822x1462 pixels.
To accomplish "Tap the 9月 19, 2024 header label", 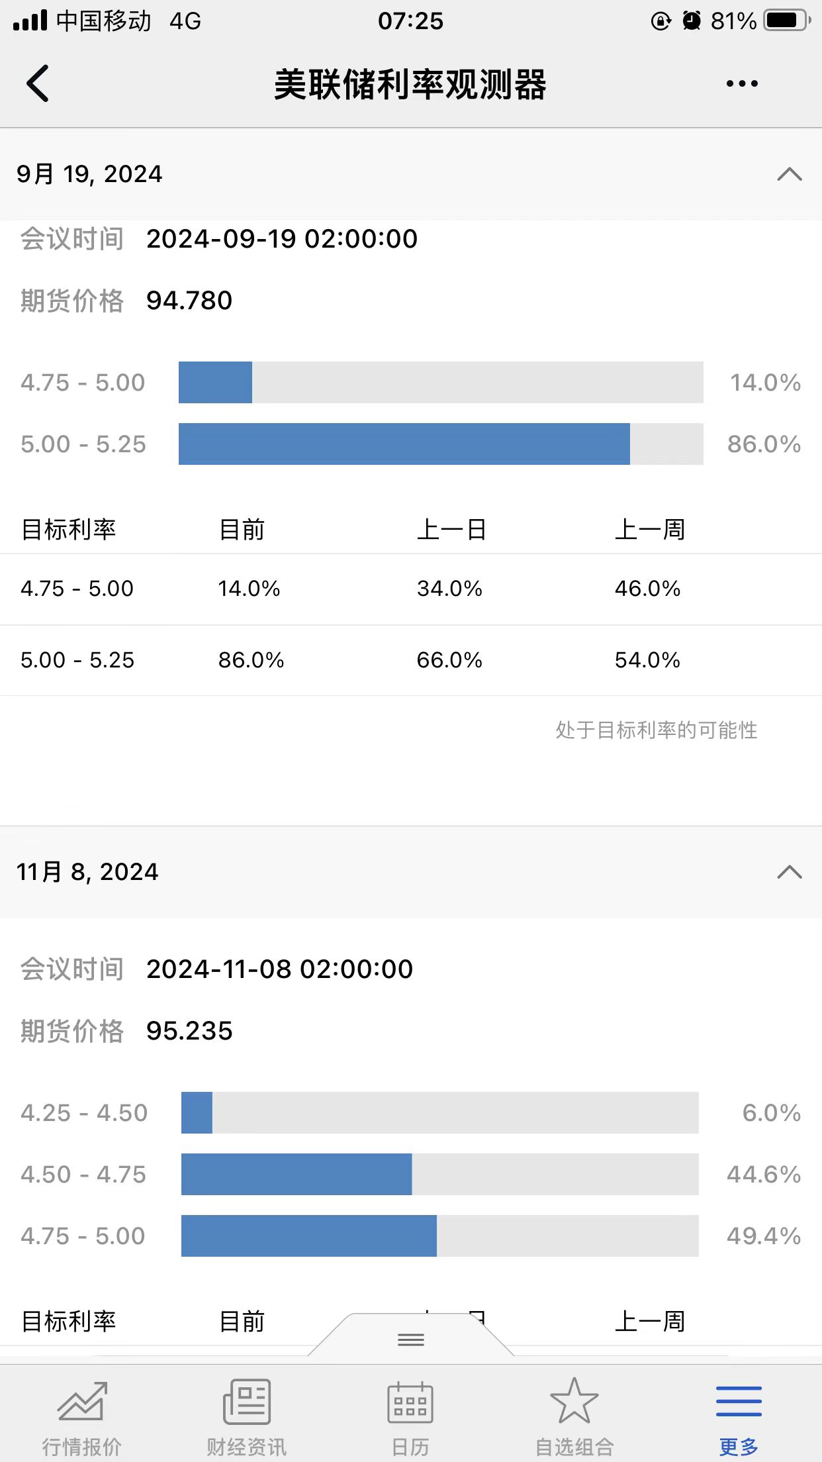I will pyautogui.click(x=89, y=174).
